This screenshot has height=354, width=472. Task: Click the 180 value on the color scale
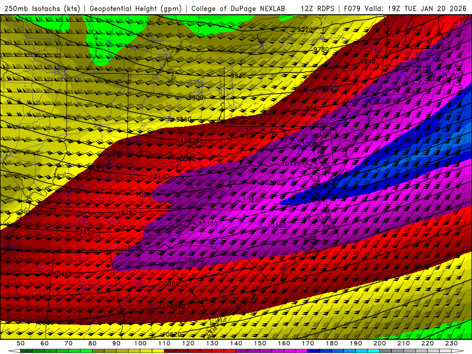pos(332,343)
